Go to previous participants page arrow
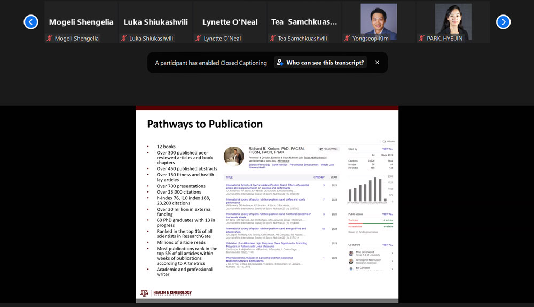 pos(31,22)
